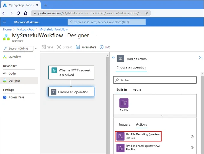Open the Code view menu item

coord(12,73)
